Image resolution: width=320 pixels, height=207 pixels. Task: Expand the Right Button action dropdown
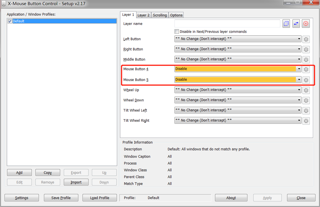tap(238, 49)
